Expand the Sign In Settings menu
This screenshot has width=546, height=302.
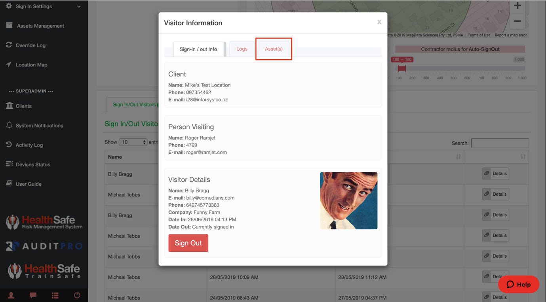click(x=79, y=7)
